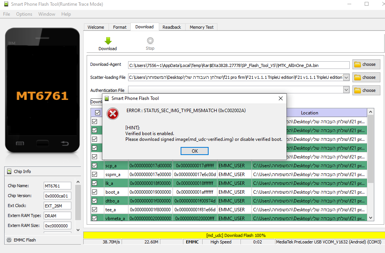Click the partition table scroll up arrow
This screenshot has height=253, width=385.
coord(370,112)
